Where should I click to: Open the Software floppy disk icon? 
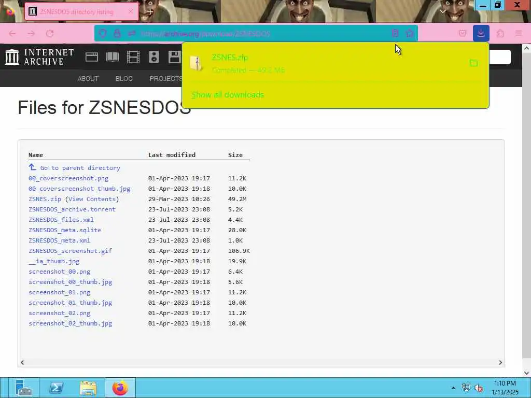[174, 57]
